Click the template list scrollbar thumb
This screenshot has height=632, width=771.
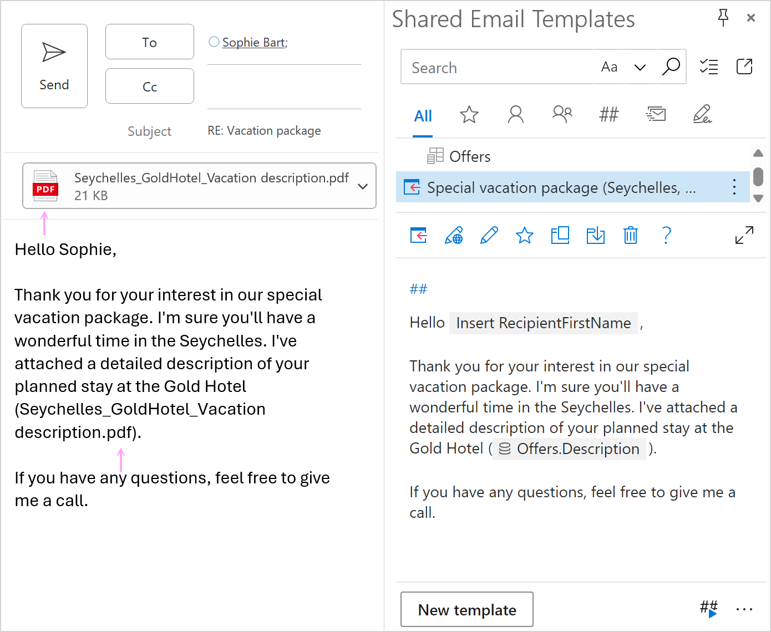[x=758, y=176]
